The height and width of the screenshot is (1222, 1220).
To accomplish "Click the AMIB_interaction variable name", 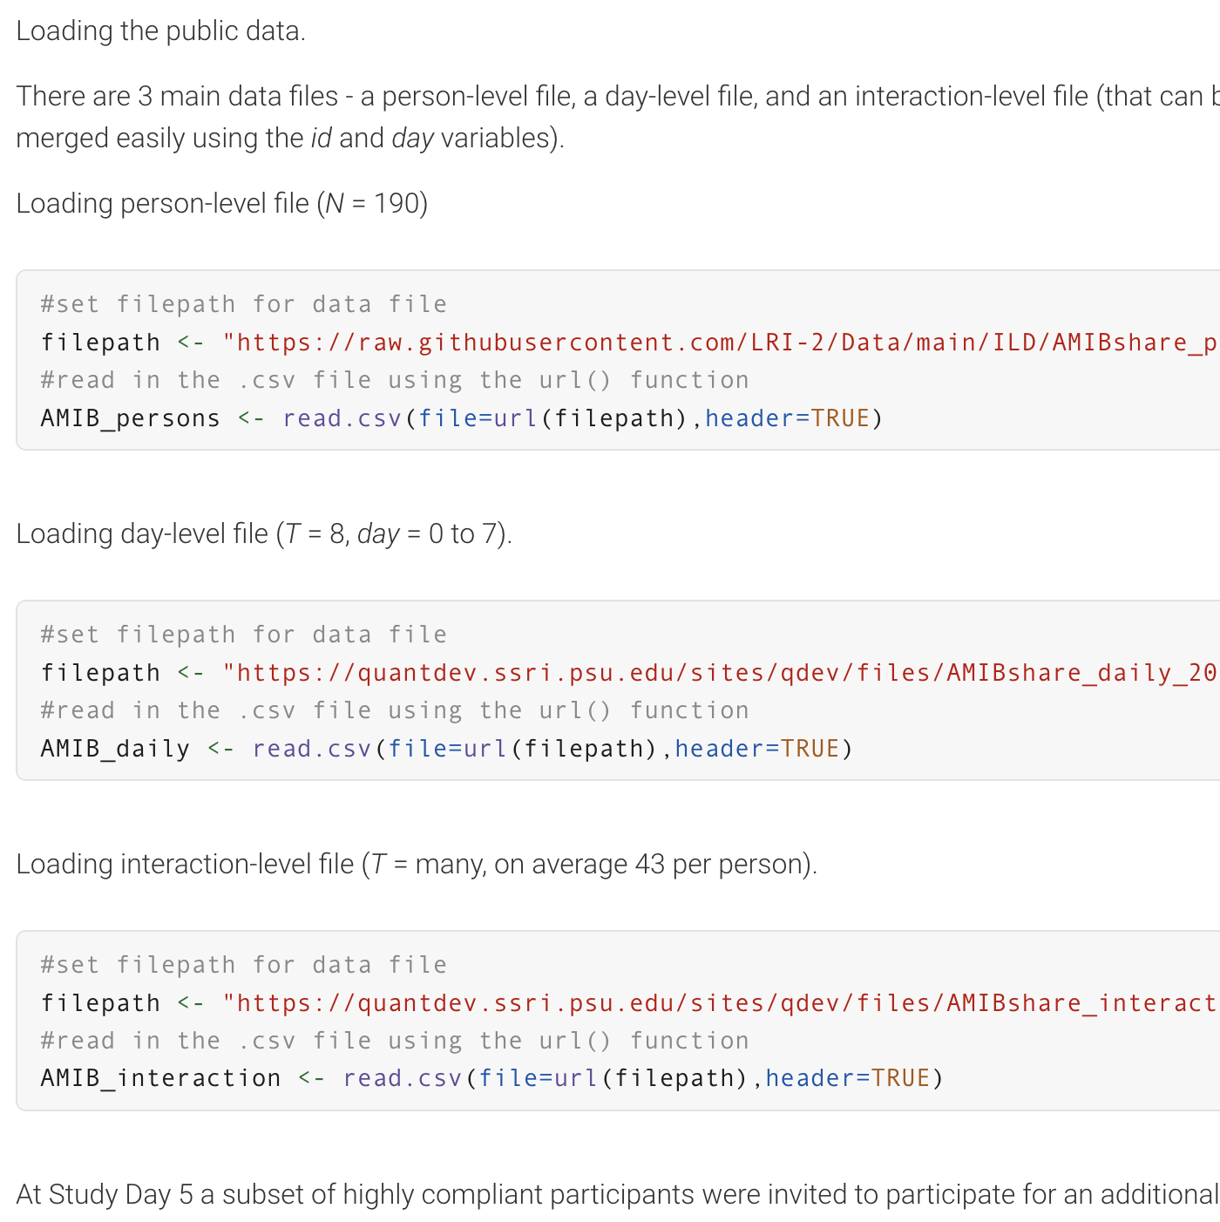I will [x=160, y=1078].
